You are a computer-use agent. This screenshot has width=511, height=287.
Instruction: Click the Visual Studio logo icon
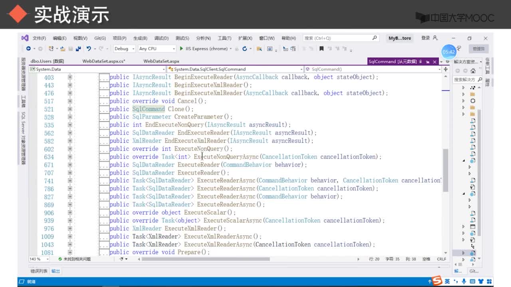pyautogui.click(x=25, y=38)
